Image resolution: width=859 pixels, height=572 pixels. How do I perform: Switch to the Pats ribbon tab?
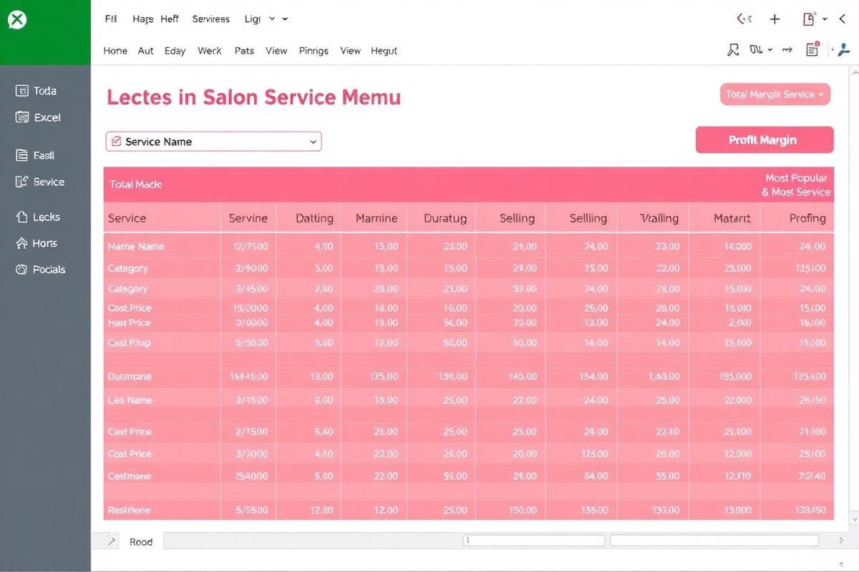[x=244, y=51]
